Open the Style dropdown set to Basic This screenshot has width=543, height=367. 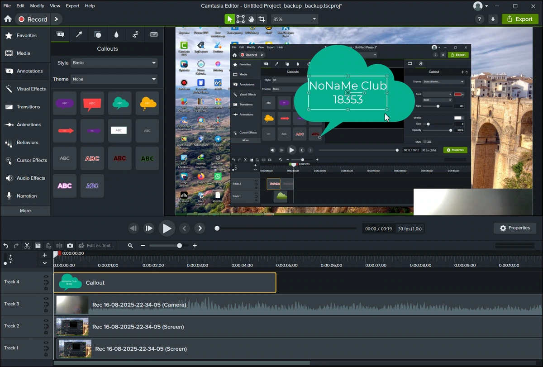pyautogui.click(x=114, y=63)
